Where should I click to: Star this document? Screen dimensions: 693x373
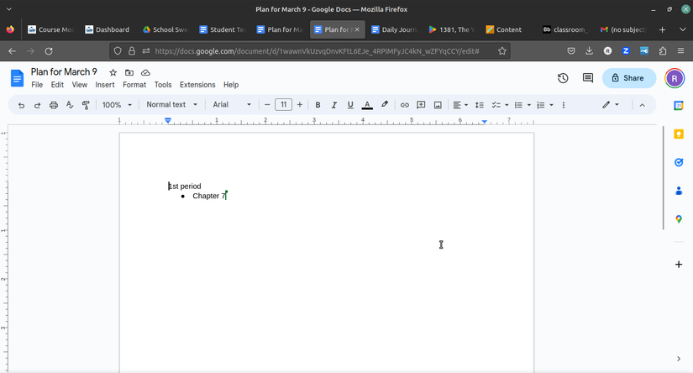(x=113, y=73)
